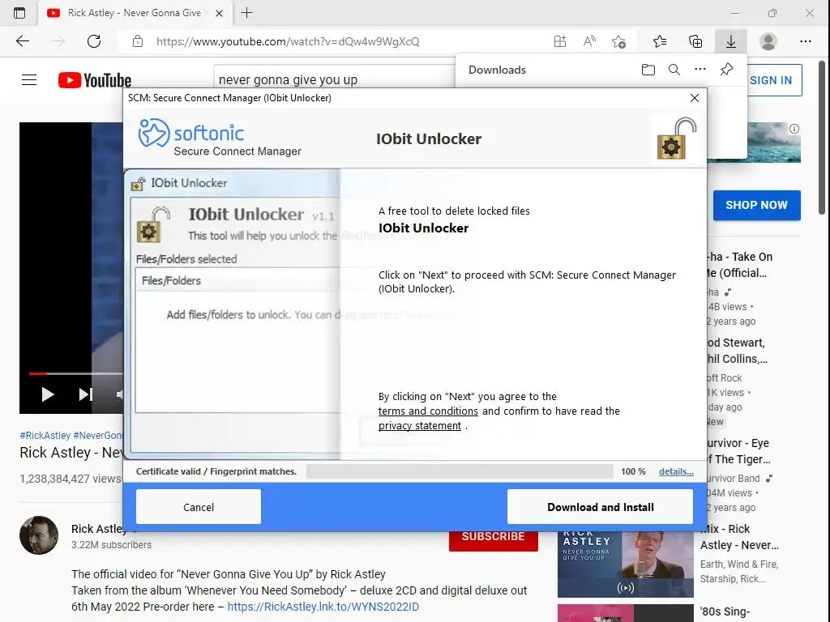
Task: Open the browser profile avatar
Action: [x=768, y=41]
